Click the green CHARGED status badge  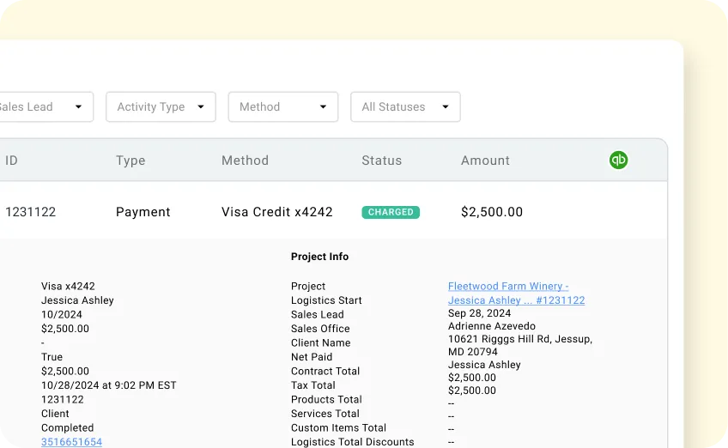pyautogui.click(x=391, y=212)
